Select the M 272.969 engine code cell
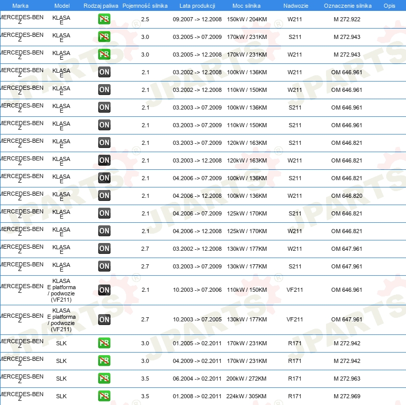The image size is (406, 405). coord(347,396)
